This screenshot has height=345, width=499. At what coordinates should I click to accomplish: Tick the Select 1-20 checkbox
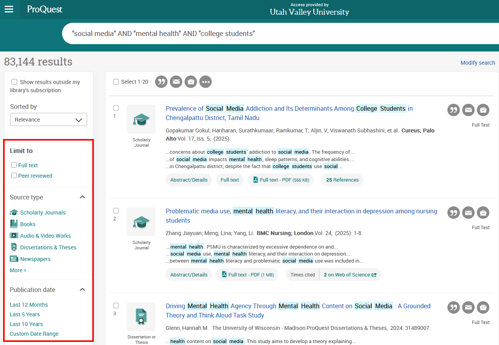point(116,82)
